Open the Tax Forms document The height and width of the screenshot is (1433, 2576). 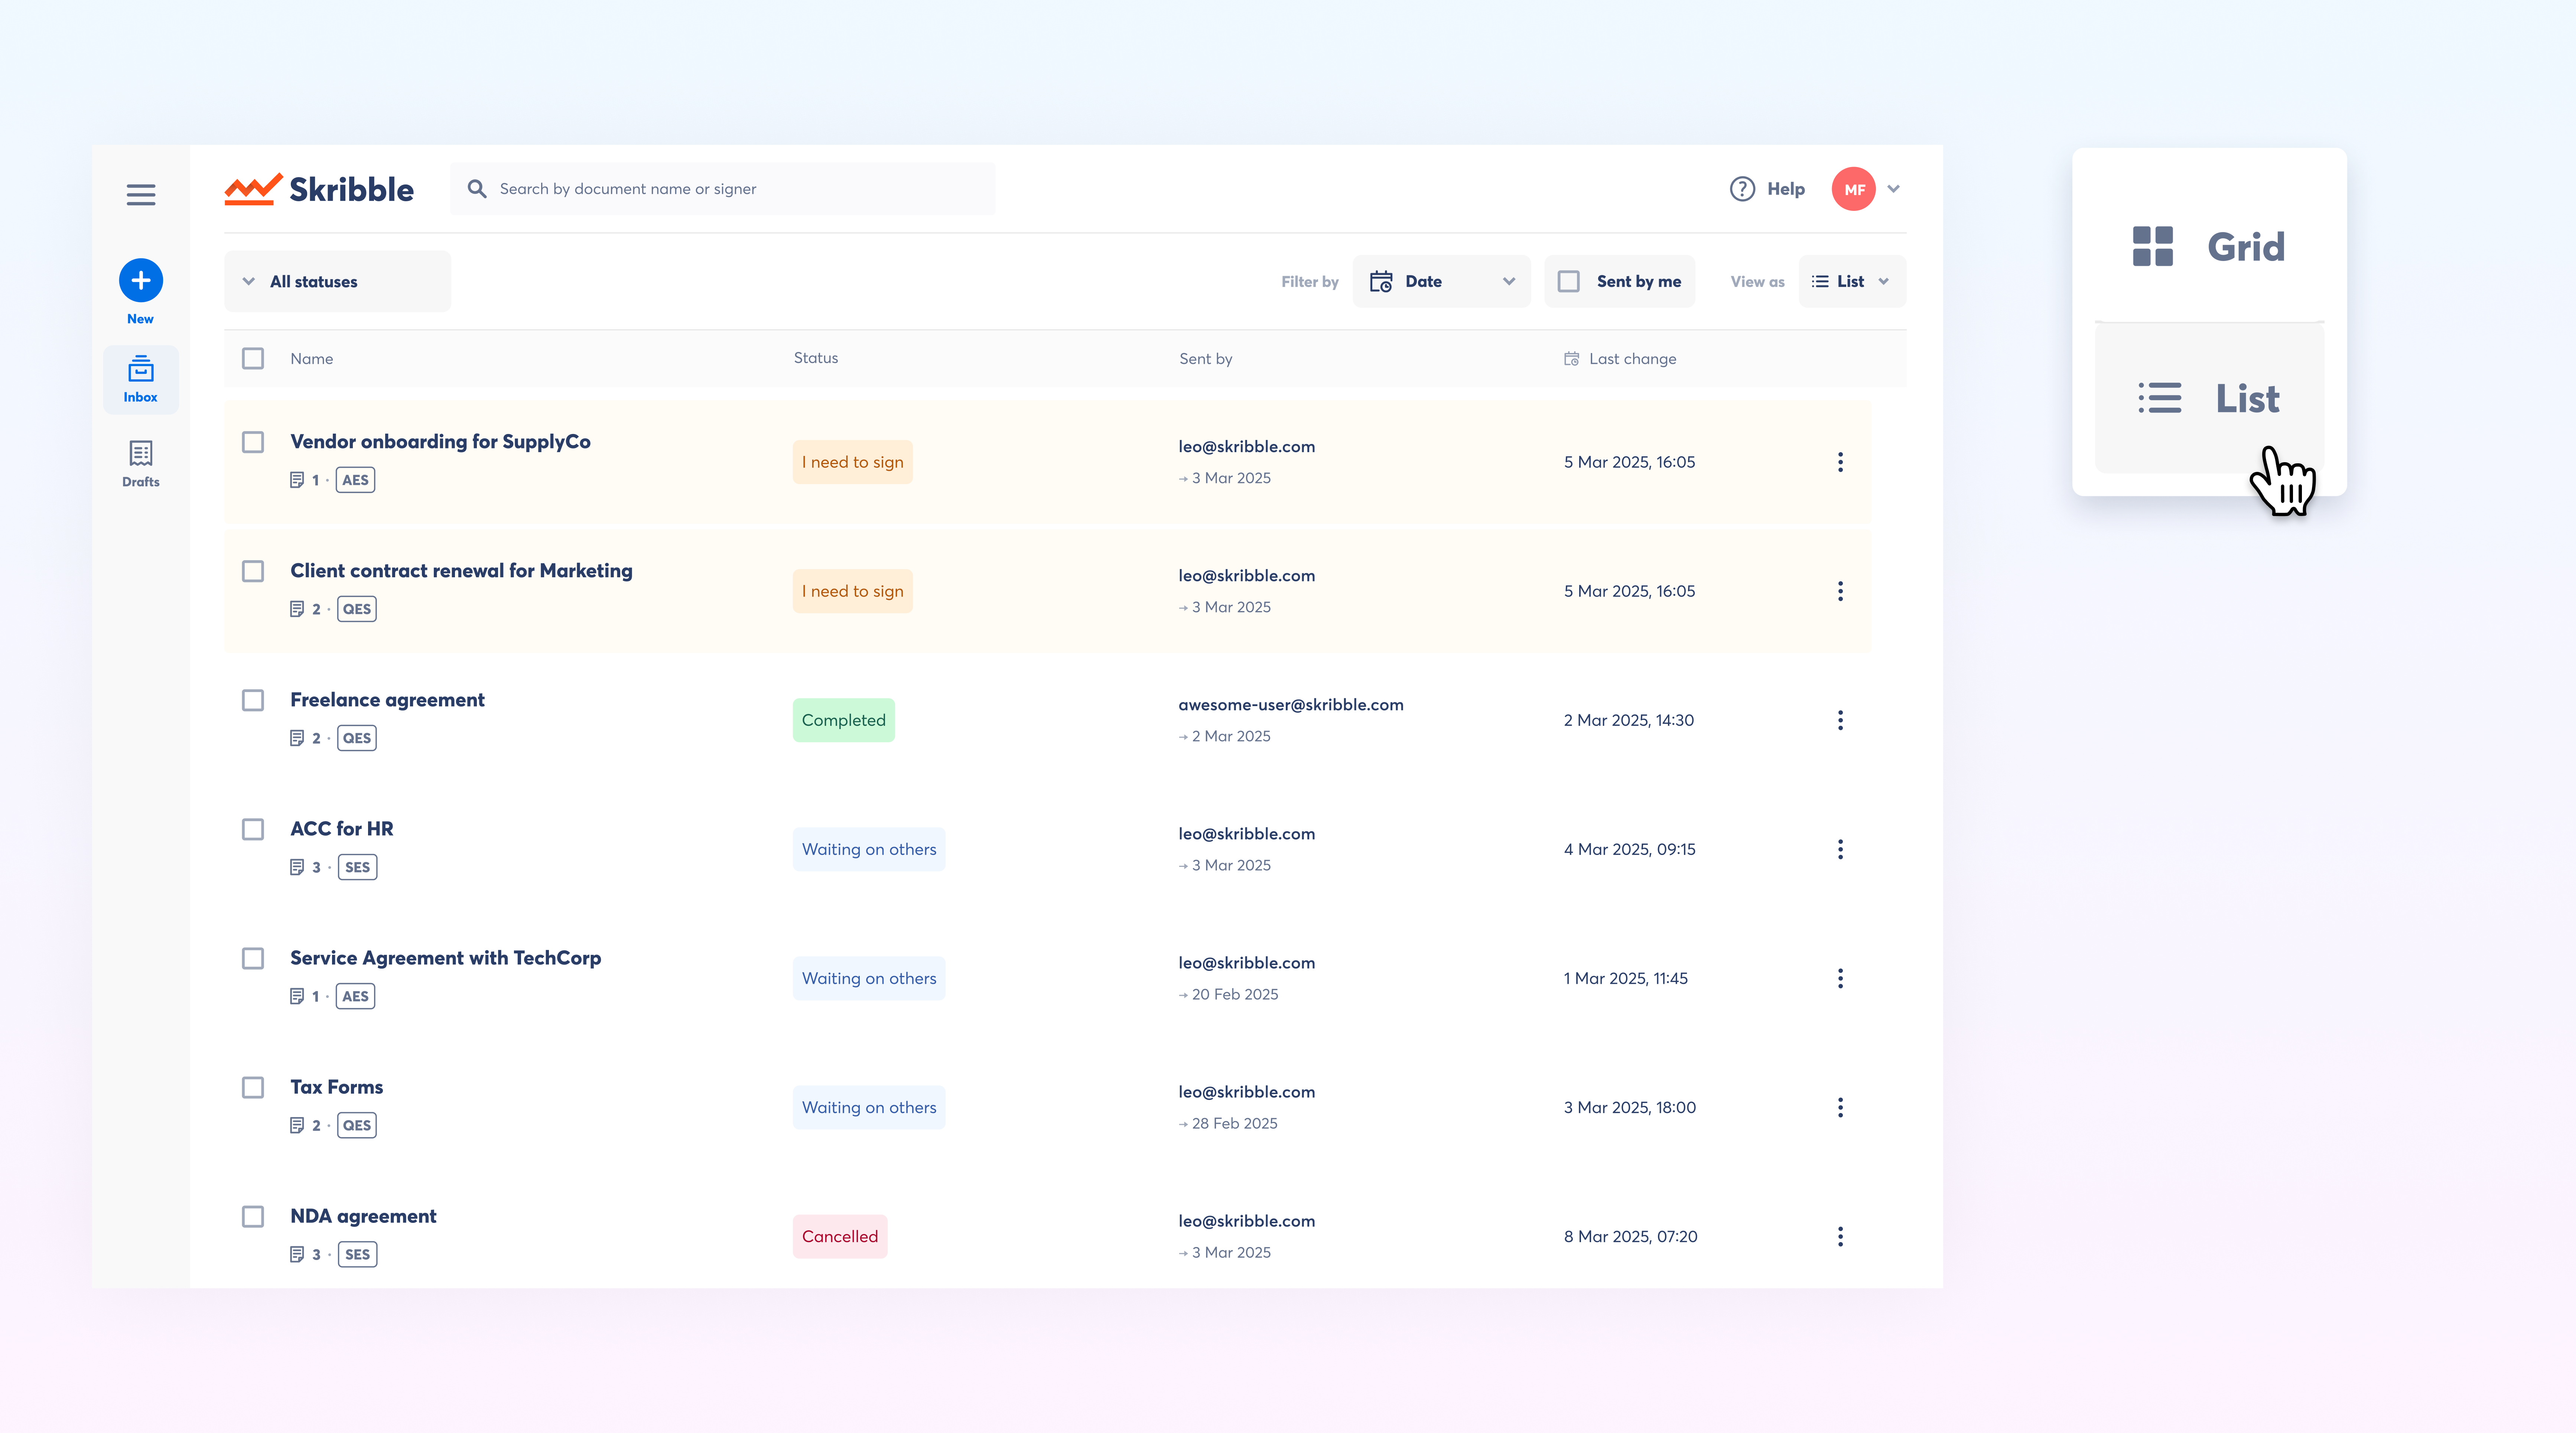pos(337,1087)
